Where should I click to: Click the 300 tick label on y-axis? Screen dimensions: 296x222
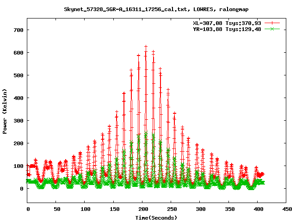(18, 121)
